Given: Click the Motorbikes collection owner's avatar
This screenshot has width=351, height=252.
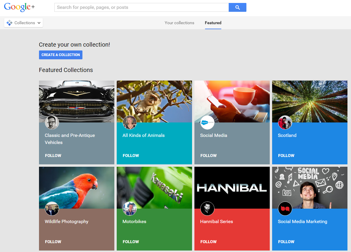Looking at the screenshot, I should pyautogui.click(x=130, y=209).
